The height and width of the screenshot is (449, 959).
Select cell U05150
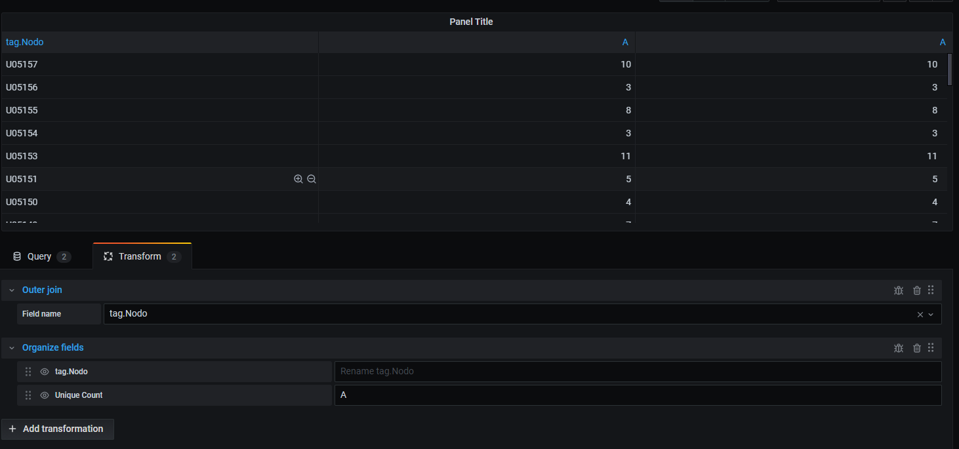[160, 202]
